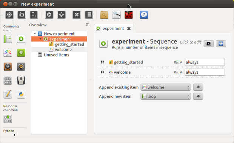Collapse the New experiment tree node
Screen dimensions: 234x143
35,33
